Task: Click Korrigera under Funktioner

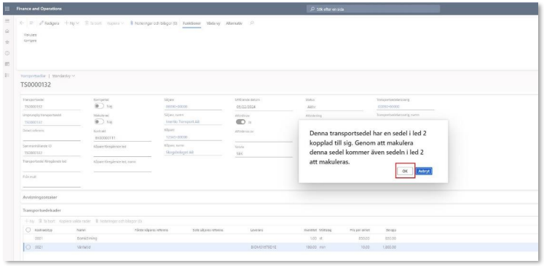Action: click(x=30, y=41)
